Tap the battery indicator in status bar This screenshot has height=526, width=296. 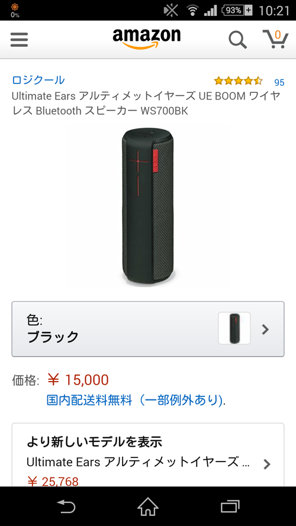(x=237, y=11)
